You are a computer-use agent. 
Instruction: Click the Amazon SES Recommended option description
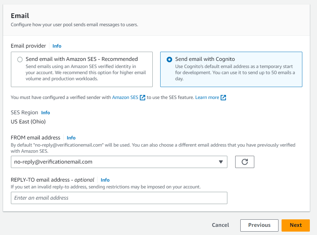[x=86, y=73]
